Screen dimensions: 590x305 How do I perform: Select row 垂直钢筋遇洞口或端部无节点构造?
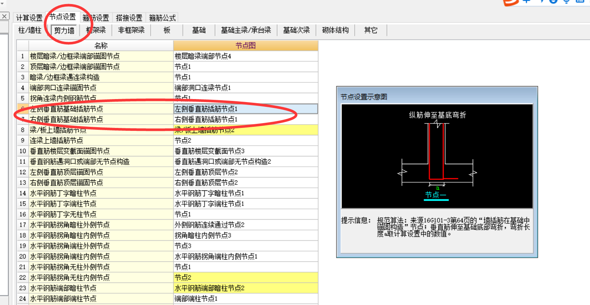point(101,162)
